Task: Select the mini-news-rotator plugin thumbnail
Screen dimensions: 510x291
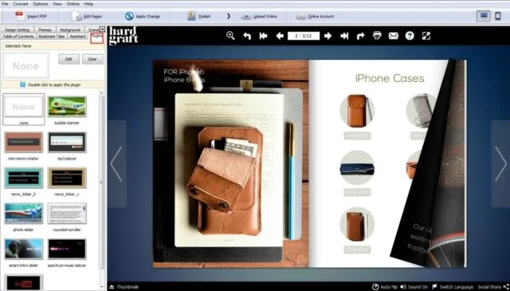Action: click(23, 142)
